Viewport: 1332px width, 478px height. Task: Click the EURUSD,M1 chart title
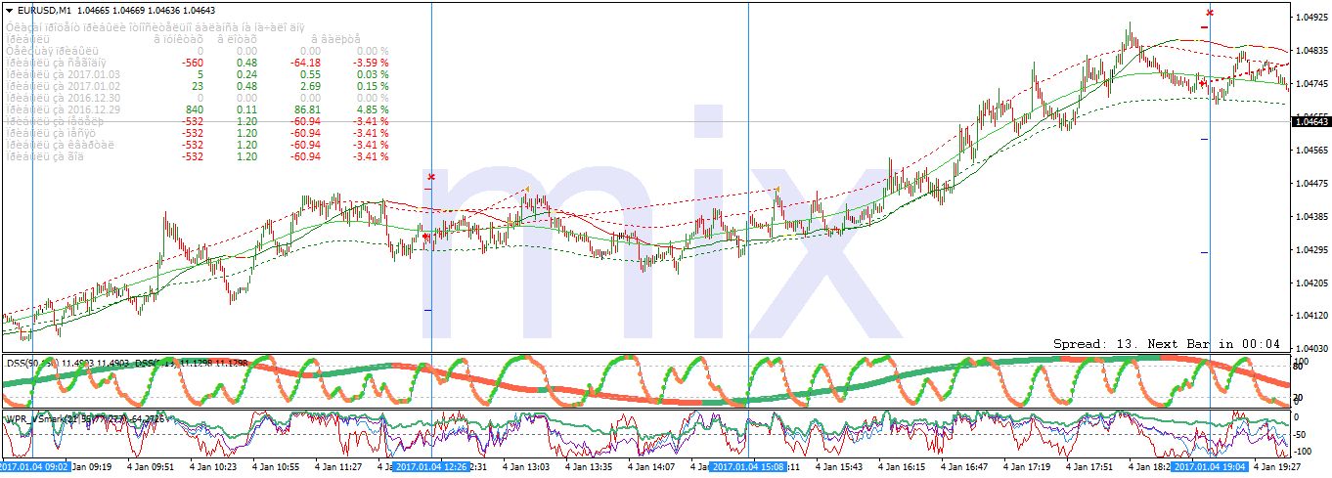pos(45,10)
